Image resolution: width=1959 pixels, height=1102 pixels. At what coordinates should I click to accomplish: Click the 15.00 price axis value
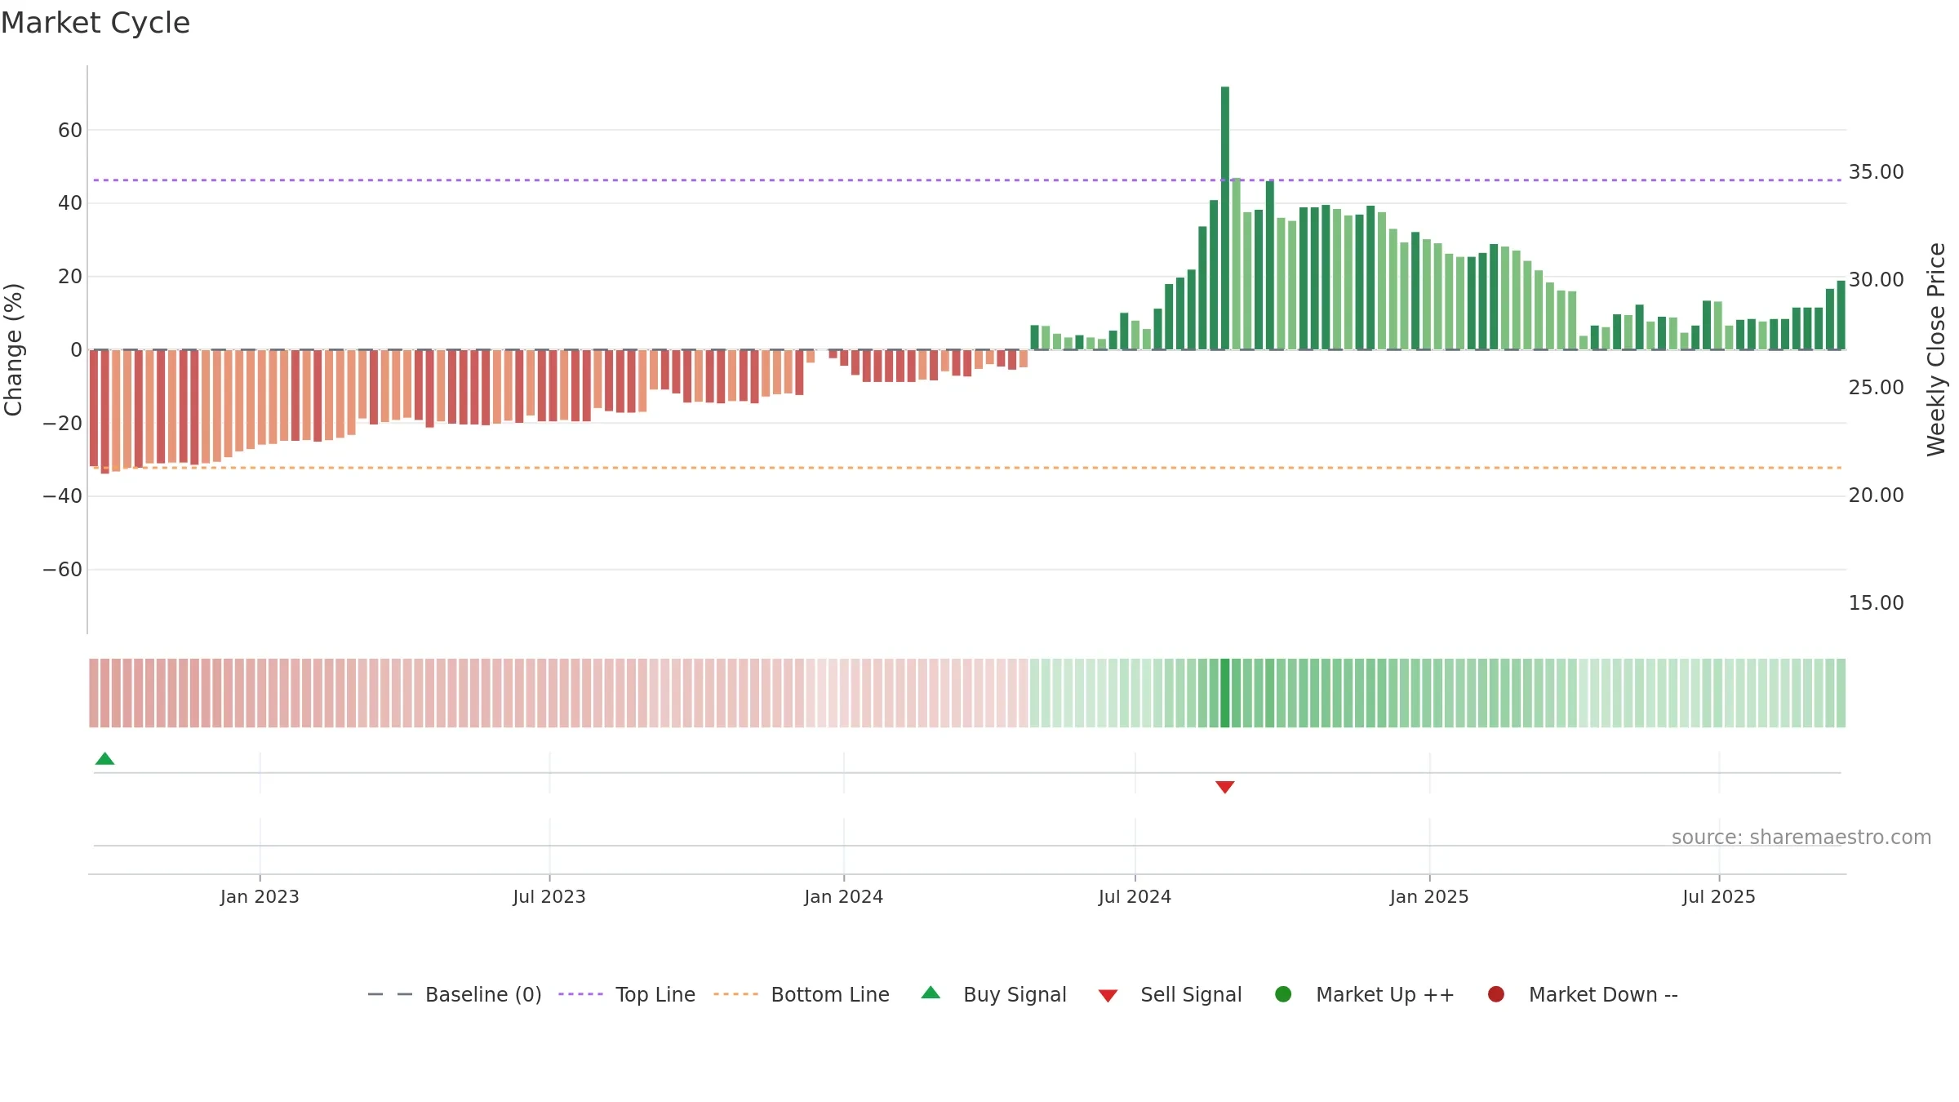tap(1876, 603)
